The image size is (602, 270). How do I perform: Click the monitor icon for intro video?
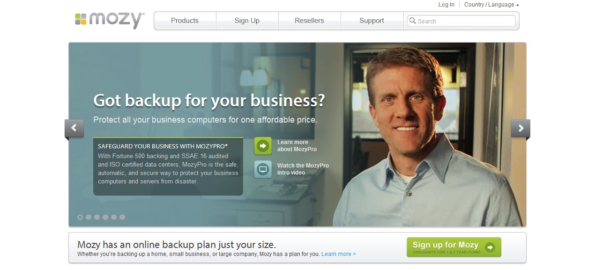click(x=263, y=169)
